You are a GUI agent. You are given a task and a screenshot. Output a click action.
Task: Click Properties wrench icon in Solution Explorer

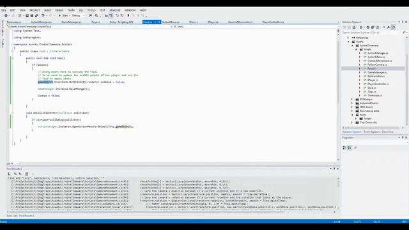coord(389,27)
